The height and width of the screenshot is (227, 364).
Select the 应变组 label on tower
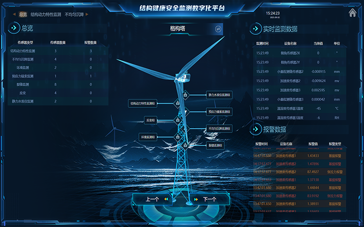click(150, 120)
